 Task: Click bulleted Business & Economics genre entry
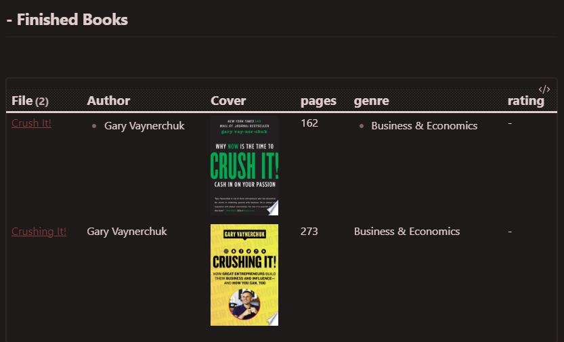424,126
